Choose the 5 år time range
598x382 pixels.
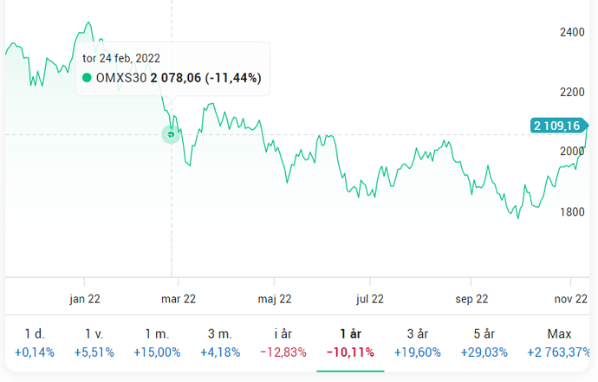click(484, 343)
